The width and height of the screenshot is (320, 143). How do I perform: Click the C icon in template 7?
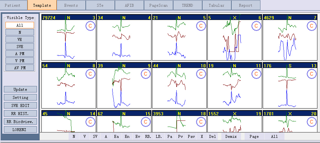[x=312, y=26]
